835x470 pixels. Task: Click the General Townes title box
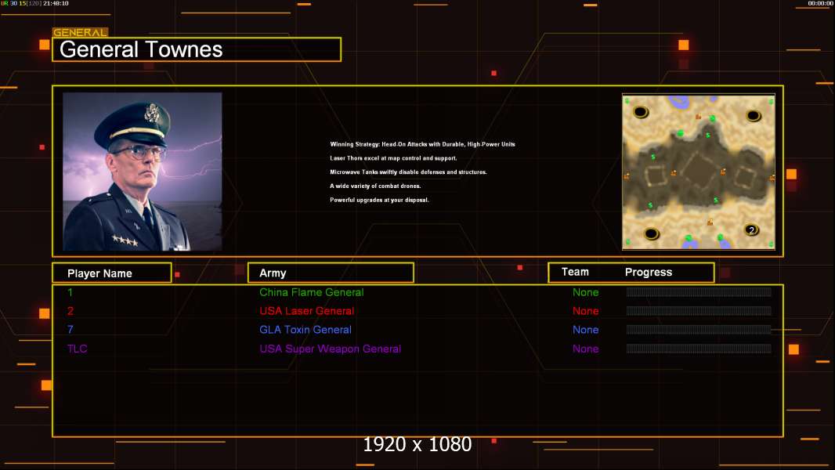[197, 49]
